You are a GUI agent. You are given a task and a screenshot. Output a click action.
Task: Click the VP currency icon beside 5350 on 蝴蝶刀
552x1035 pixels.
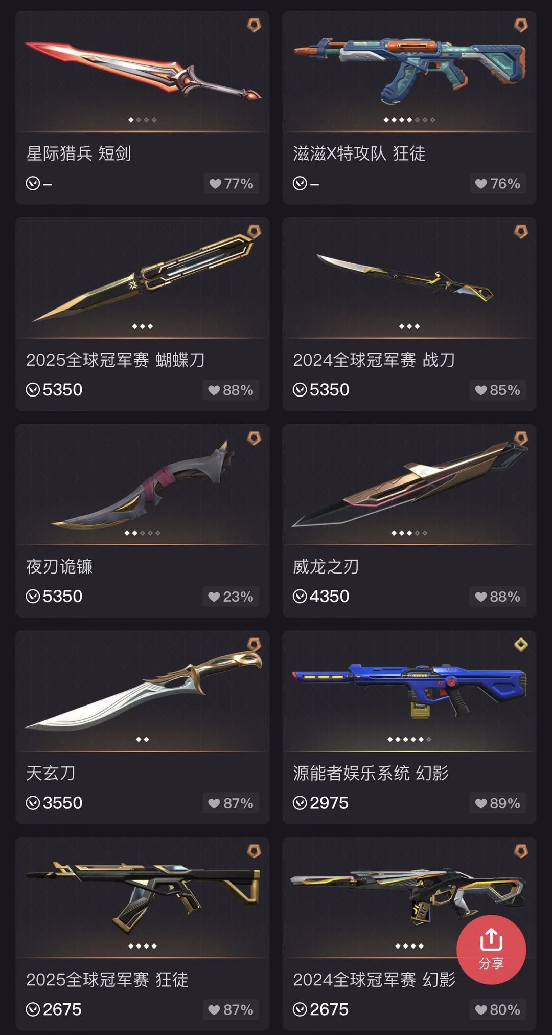coord(33,390)
